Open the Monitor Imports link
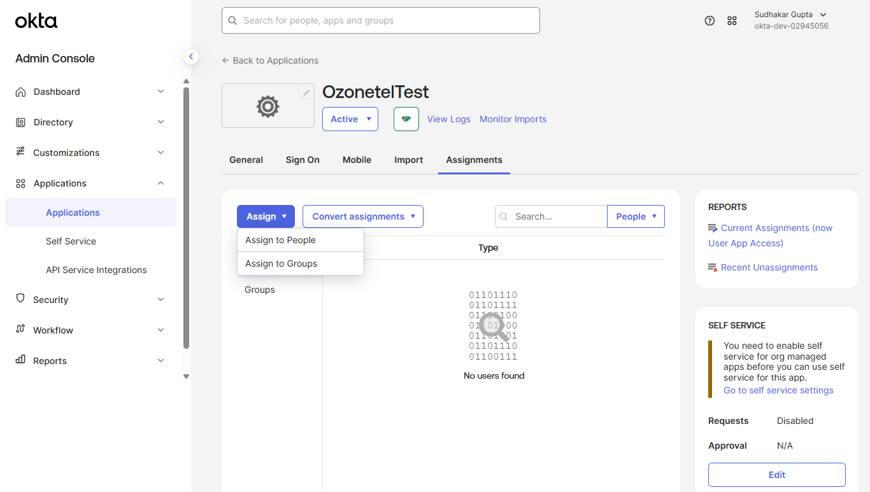The width and height of the screenshot is (870, 492). click(513, 119)
